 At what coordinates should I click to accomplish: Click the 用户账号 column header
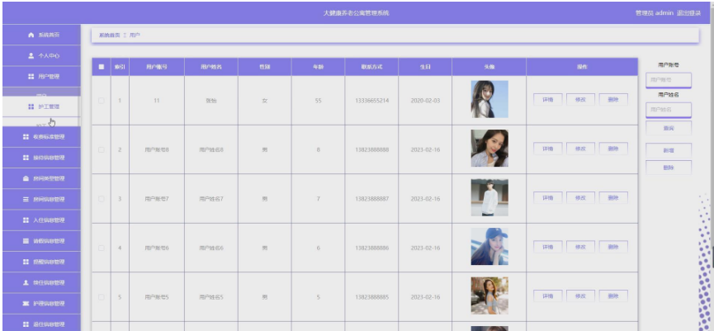157,67
